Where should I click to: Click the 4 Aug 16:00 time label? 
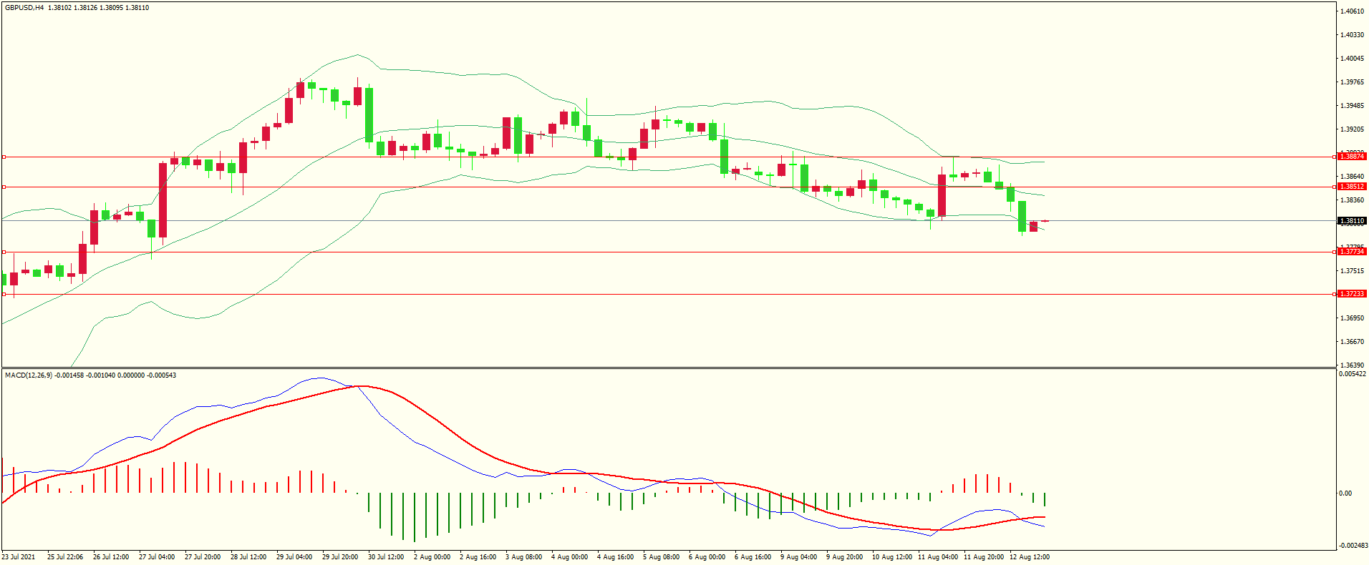pyautogui.click(x=615, y=557)
